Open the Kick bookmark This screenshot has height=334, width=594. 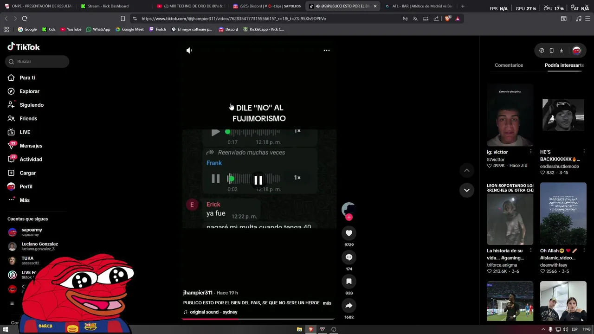[48, 29]
